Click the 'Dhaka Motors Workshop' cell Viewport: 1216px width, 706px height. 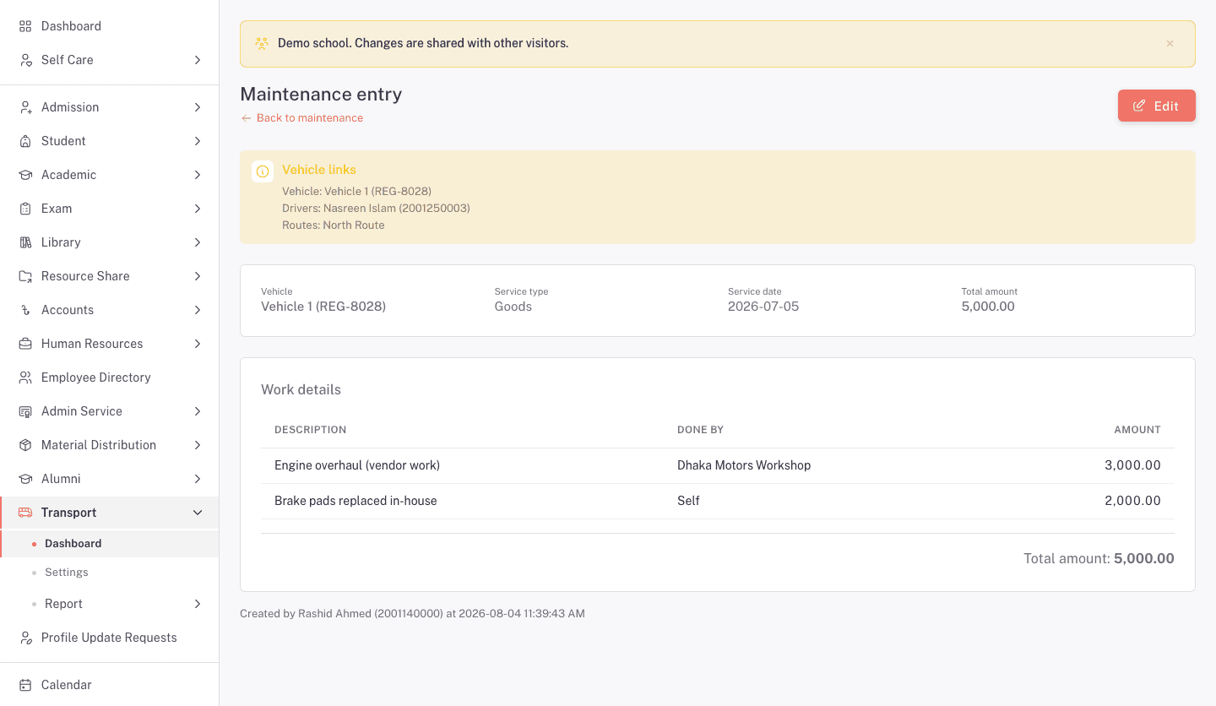pos(744,465)
